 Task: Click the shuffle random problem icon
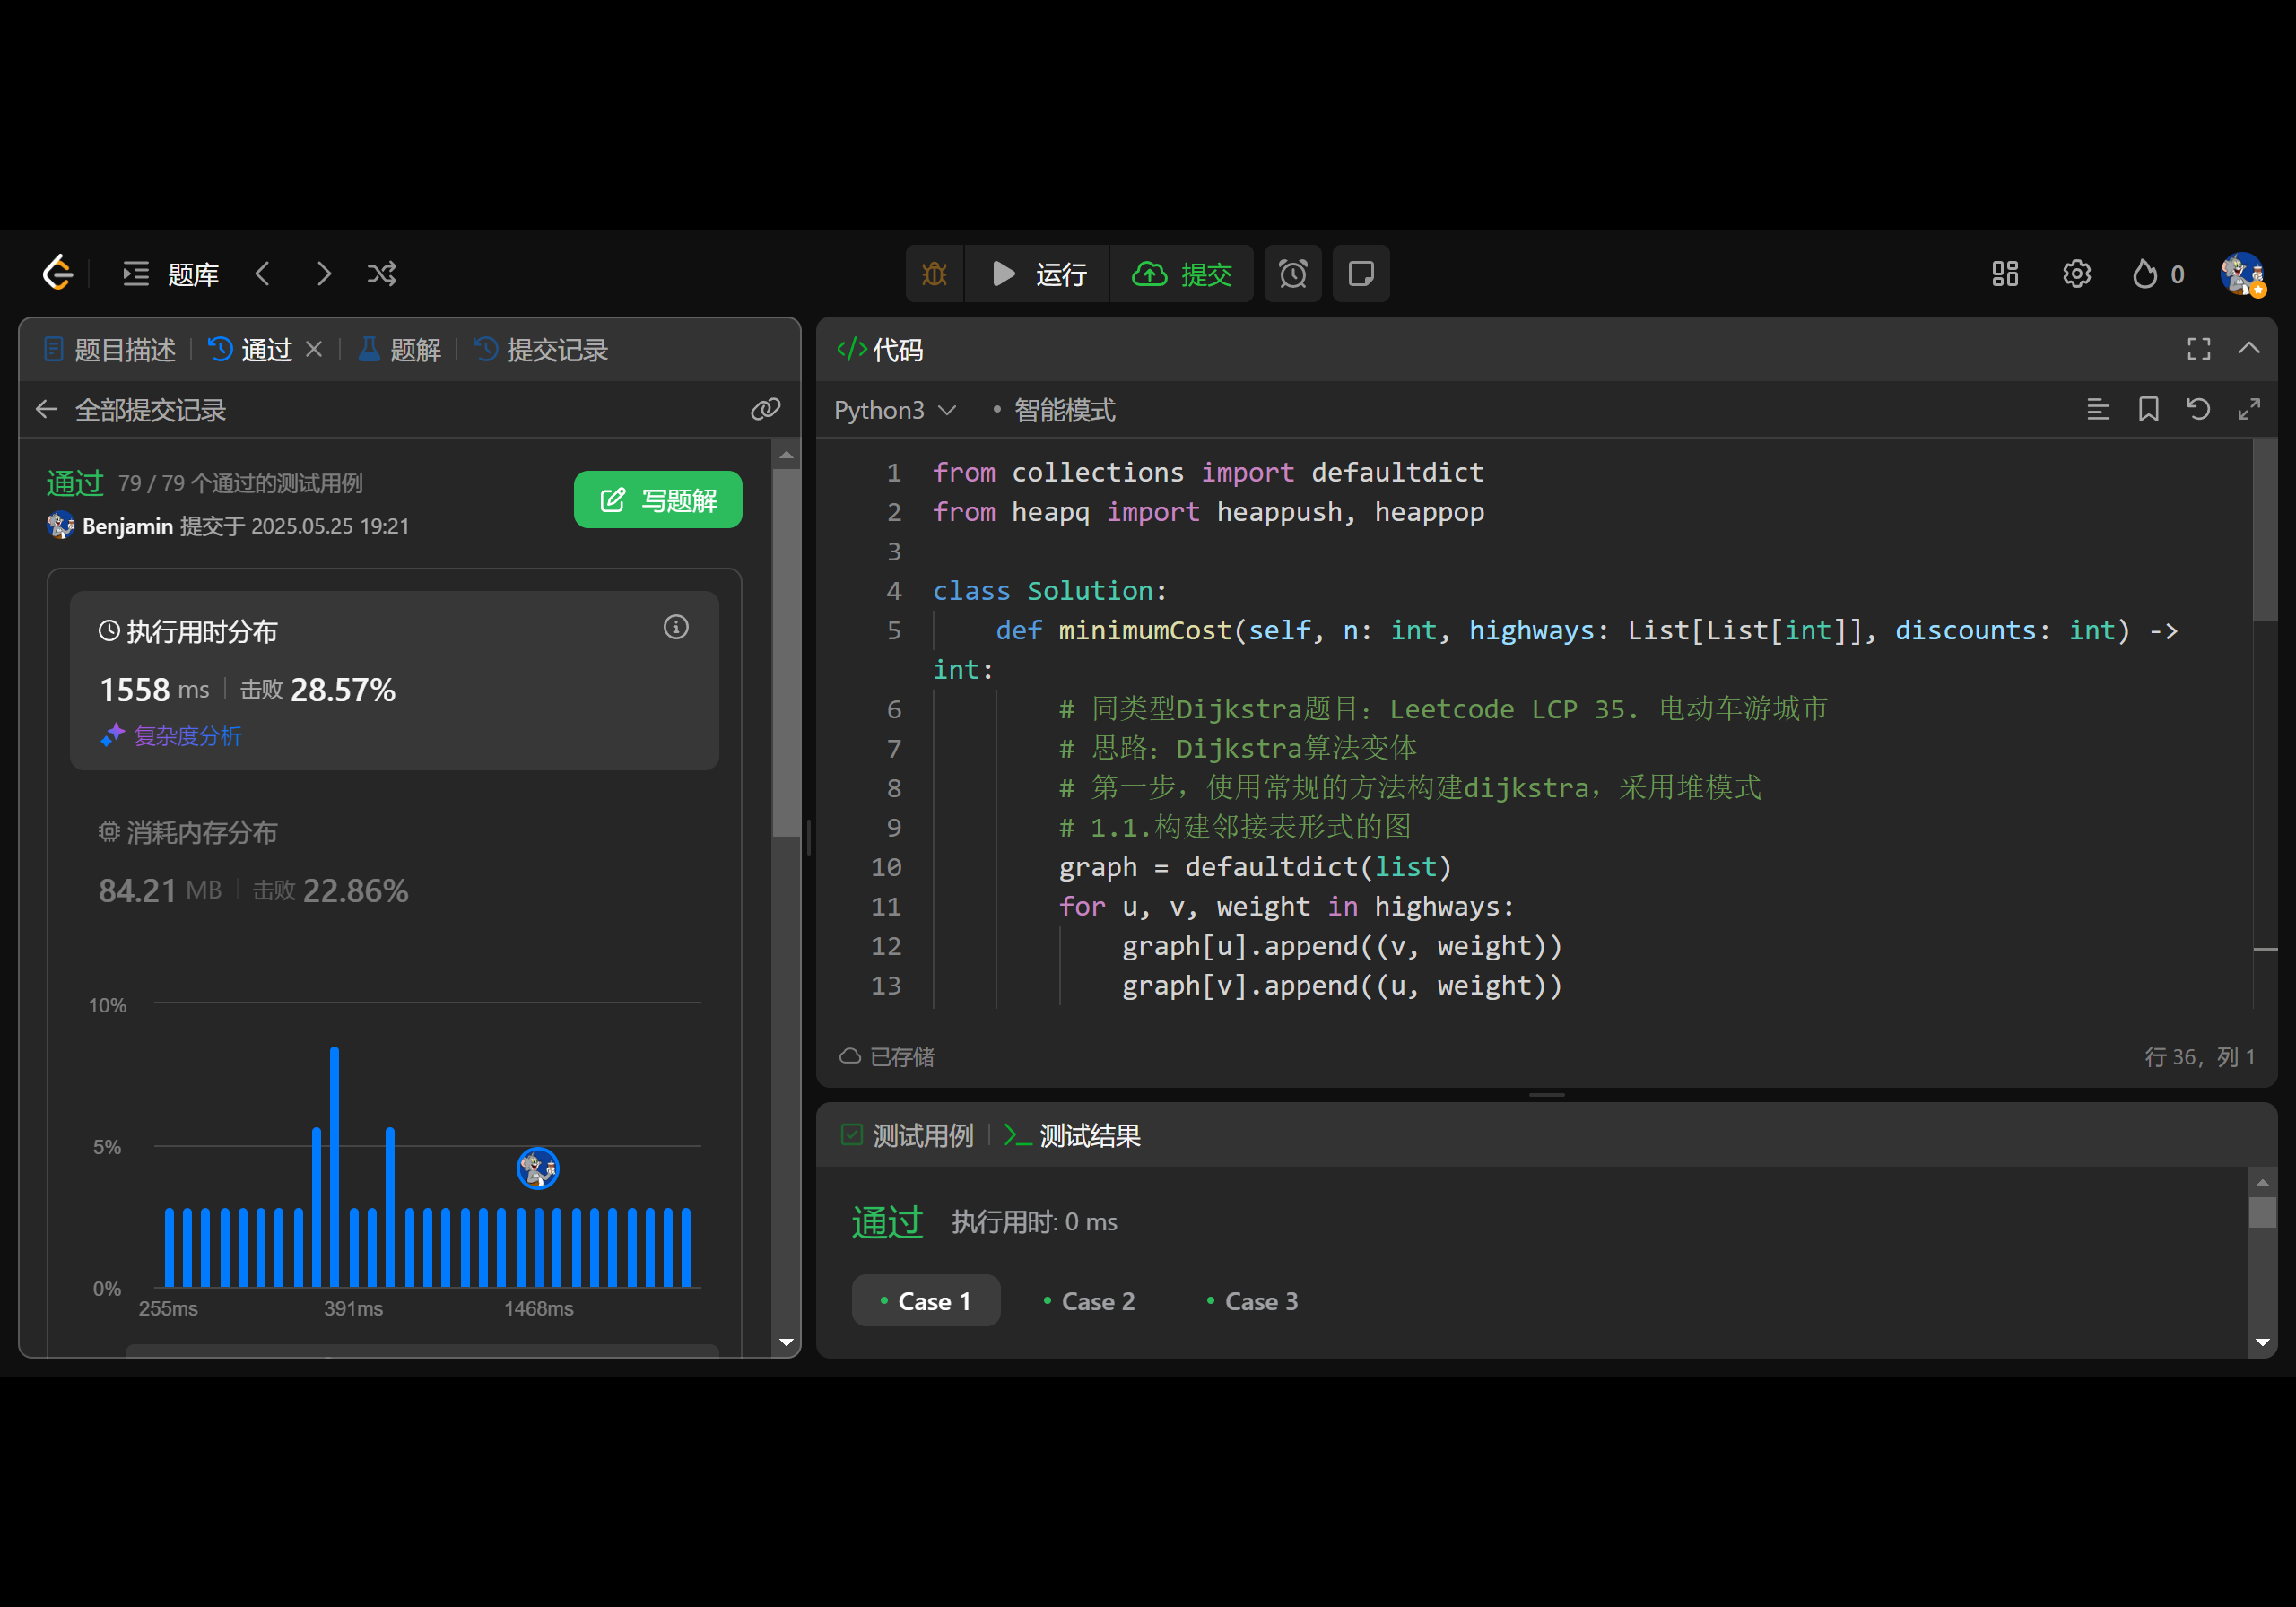pyautogui.click(x=382, y=273)
